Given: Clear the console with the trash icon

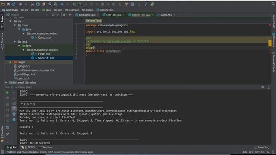Looking at the screenshot, I should (14, 120).
